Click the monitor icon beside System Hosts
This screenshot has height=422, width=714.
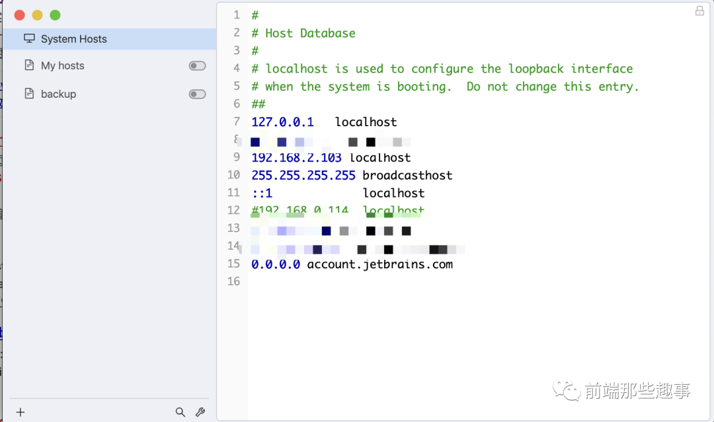point(29,39)
